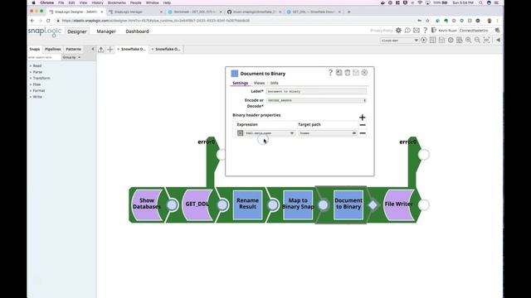Select the Show Databases snap

(147, 204)
